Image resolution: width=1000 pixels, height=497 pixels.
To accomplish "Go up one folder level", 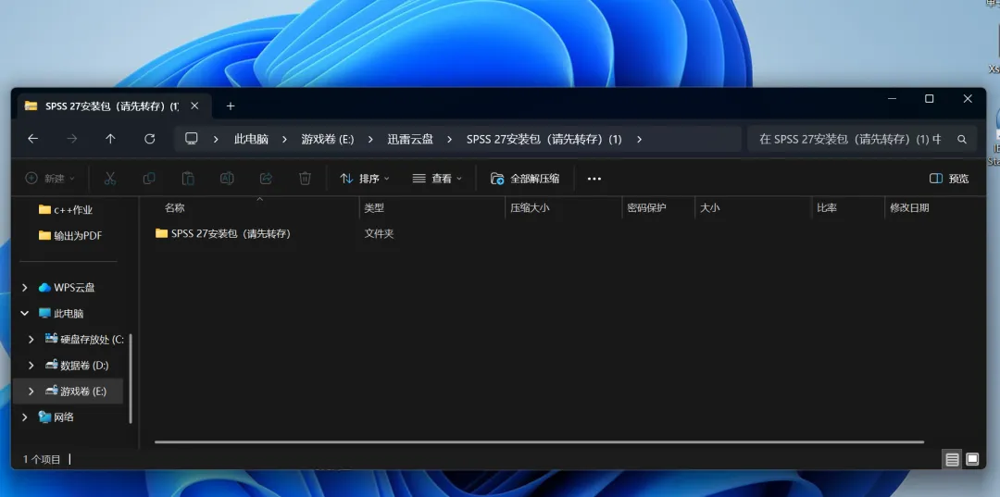I will (110, 139).
